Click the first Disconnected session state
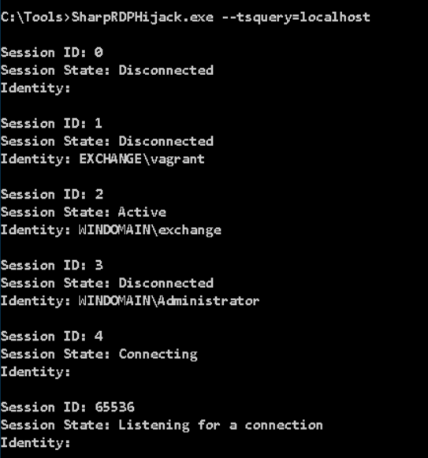Viewport: 428px width, 458px height. point(166,70)
